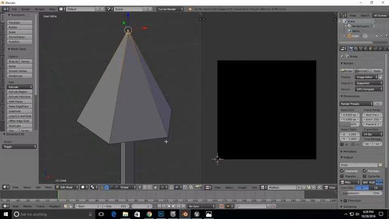Screen dimensions: 389x219
Task: Click the pivot point icon in 3D header
Action: [x=94, y=187]
